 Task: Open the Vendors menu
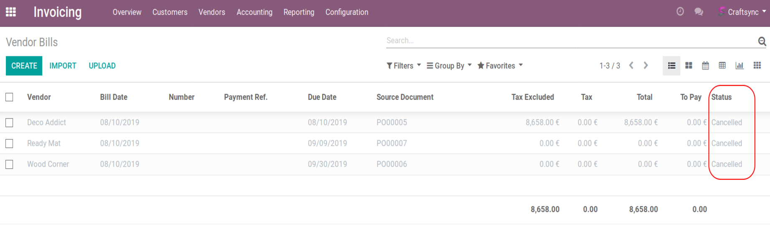click(x=211, y=12)
